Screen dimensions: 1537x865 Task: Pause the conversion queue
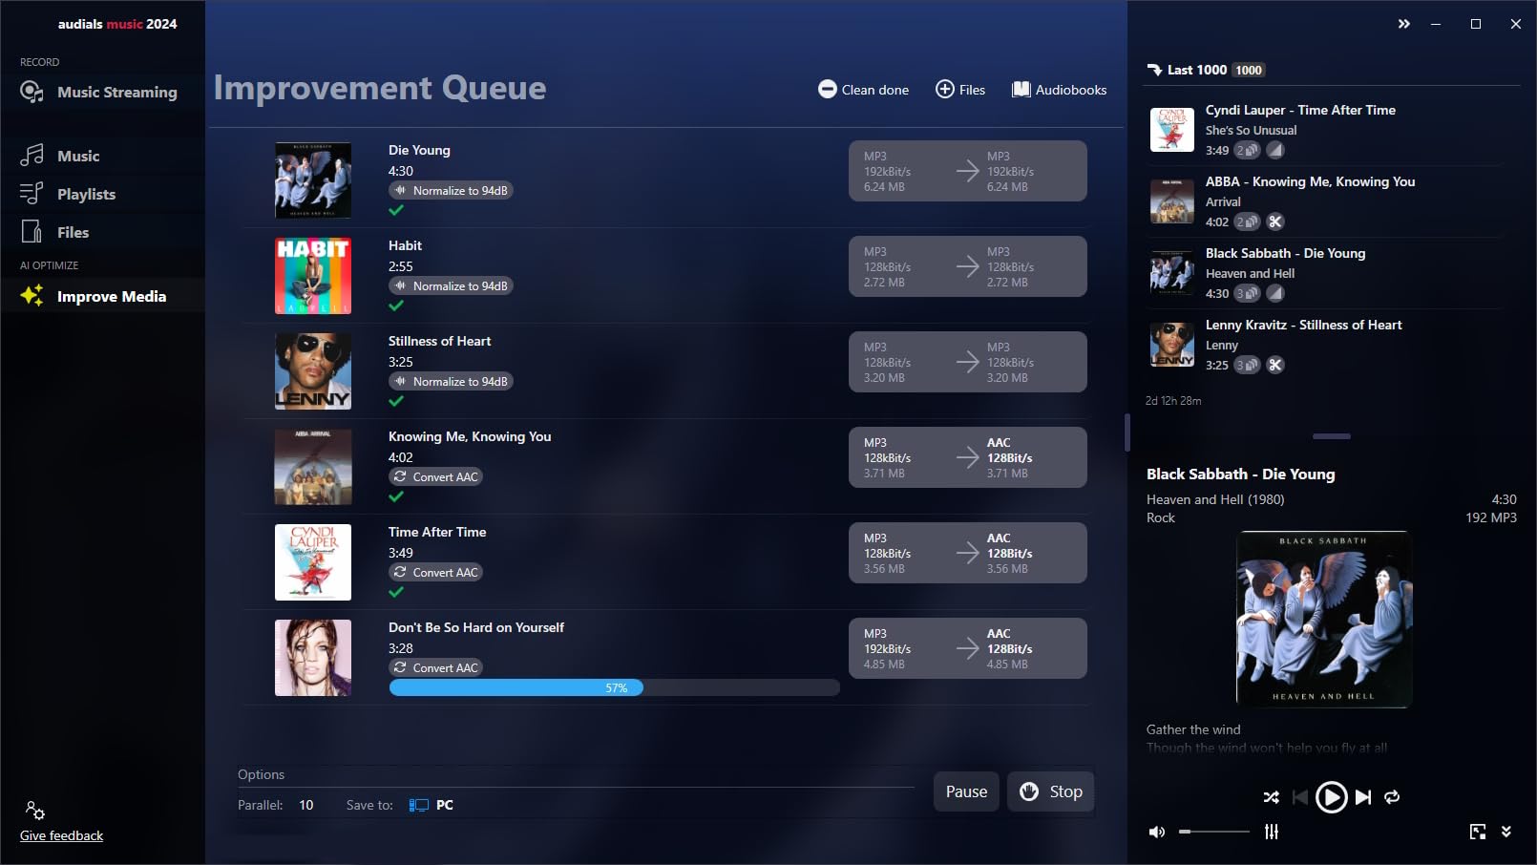pos(966,791)
